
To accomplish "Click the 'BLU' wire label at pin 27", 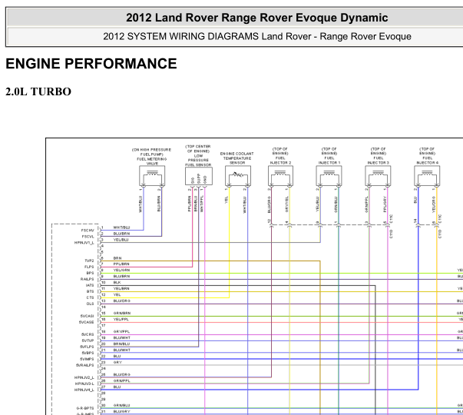I will (117, 387).
